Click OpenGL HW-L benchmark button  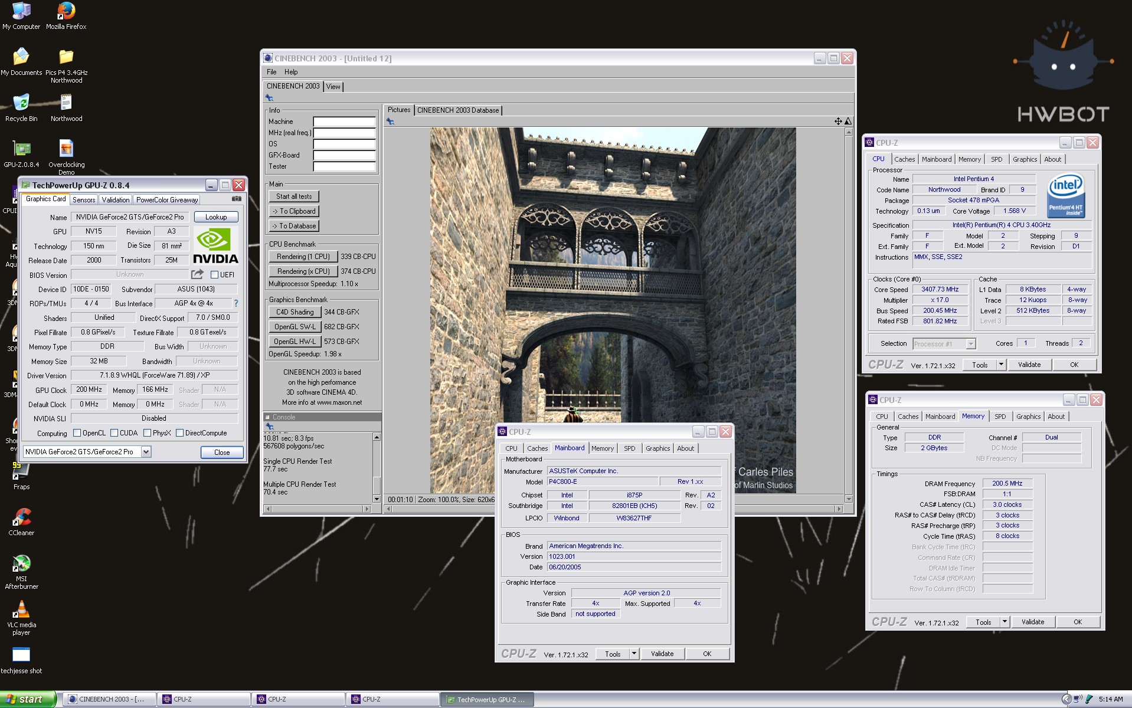[295, 342]
